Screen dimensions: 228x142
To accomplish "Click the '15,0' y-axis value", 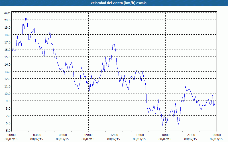I will (7, 57).
